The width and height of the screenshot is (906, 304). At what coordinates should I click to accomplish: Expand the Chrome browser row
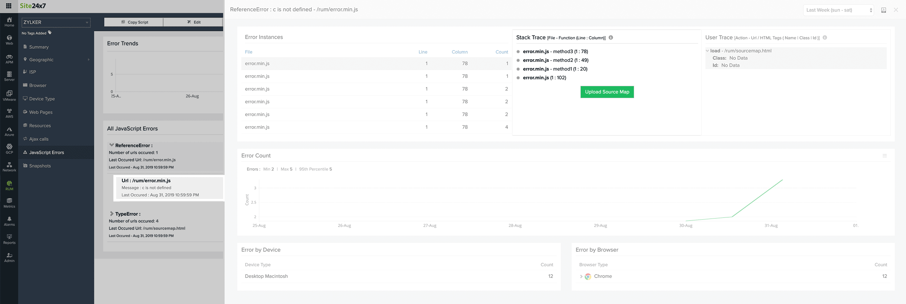pos(581,276)
